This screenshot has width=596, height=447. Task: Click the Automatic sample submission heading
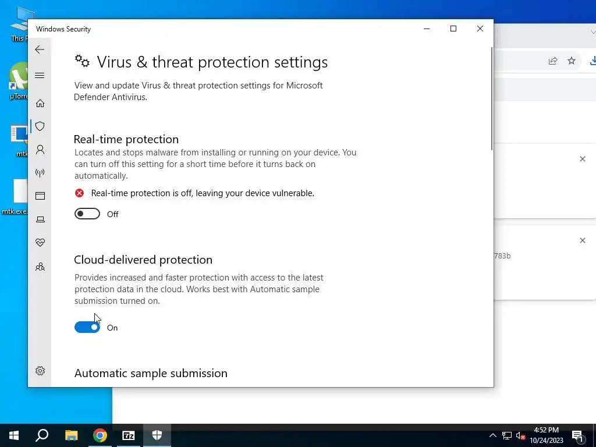click(151, 373)
